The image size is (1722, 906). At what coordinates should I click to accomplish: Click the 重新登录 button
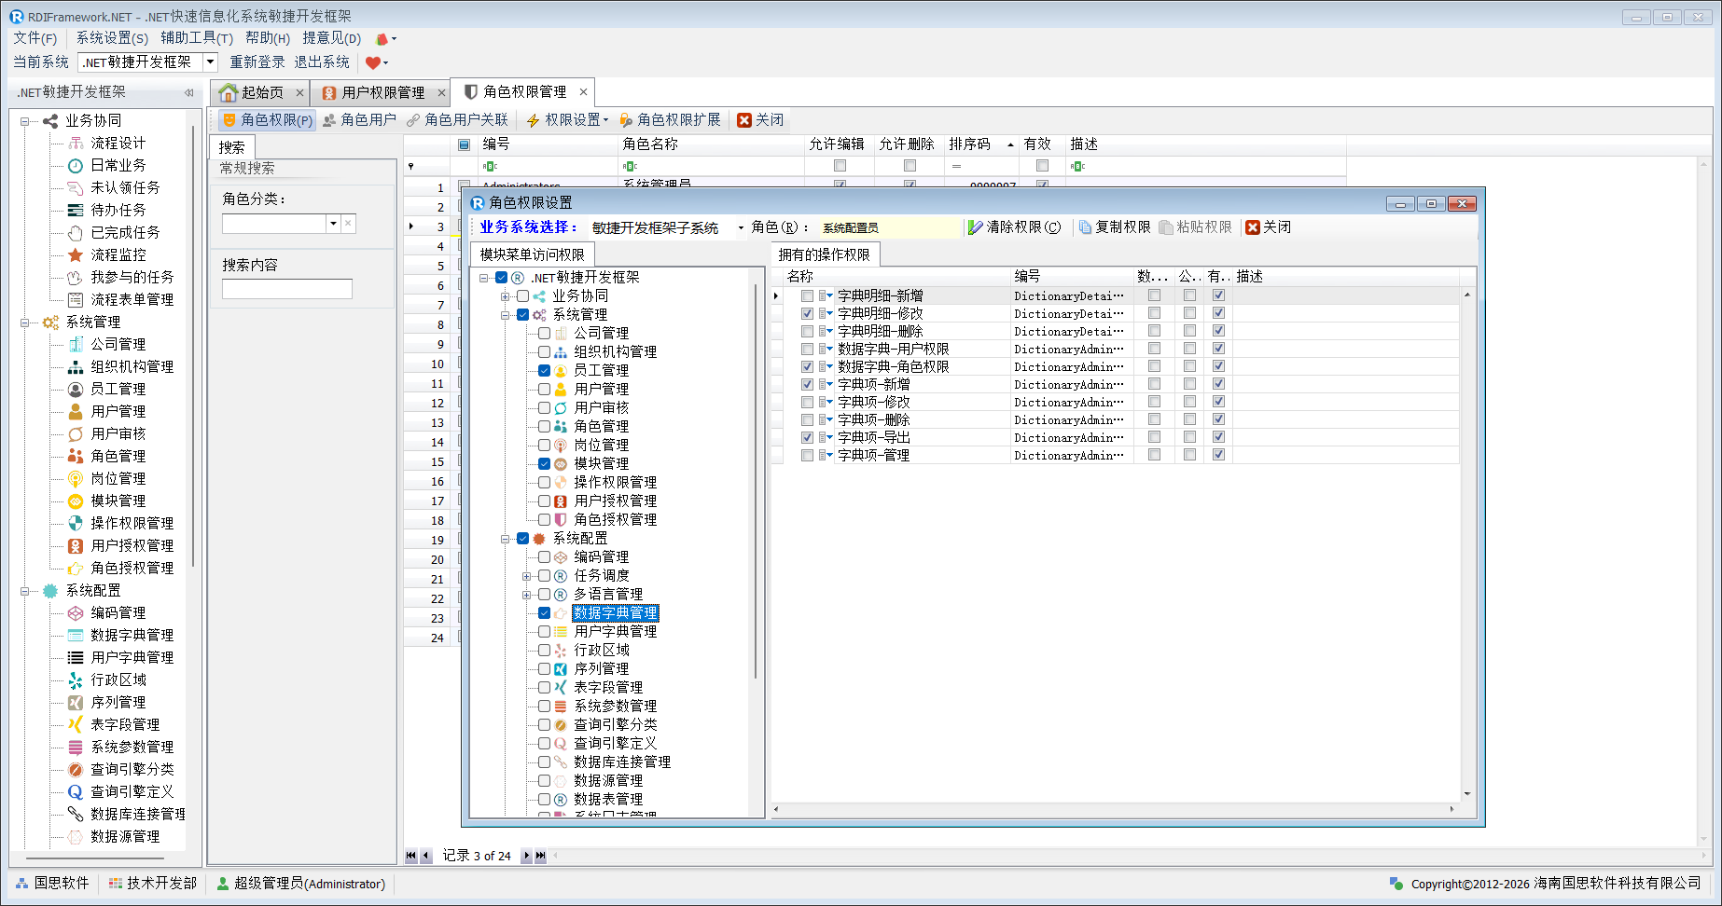click(257, 62)
